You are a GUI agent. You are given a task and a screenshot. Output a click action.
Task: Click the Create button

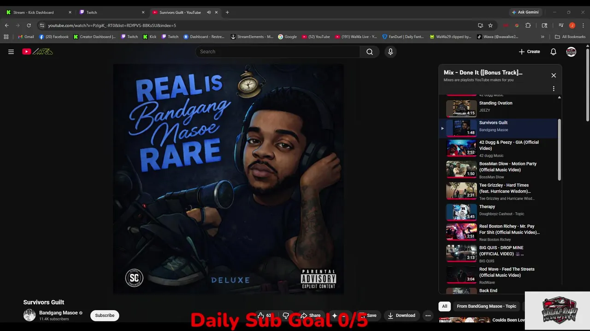[529, 51]
